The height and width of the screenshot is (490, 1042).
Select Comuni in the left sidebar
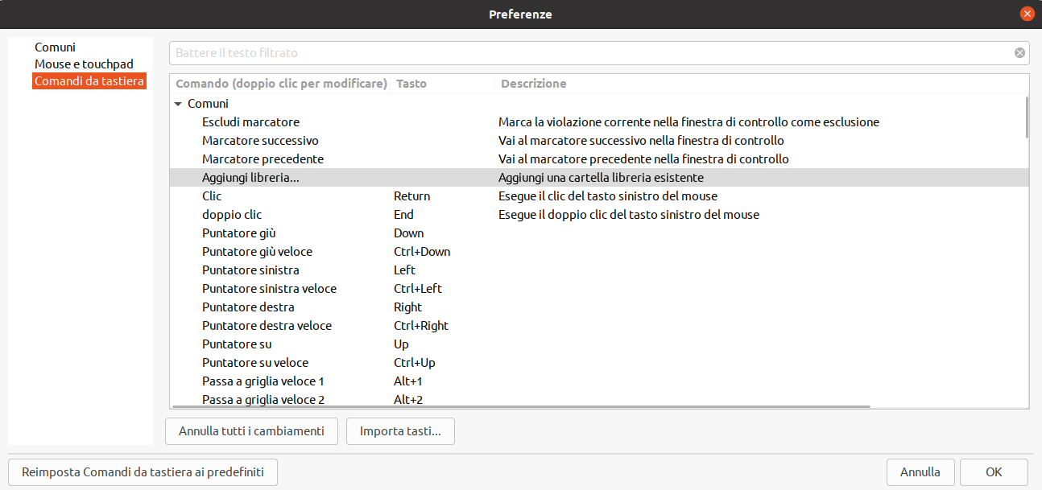[x=55, y=47]
